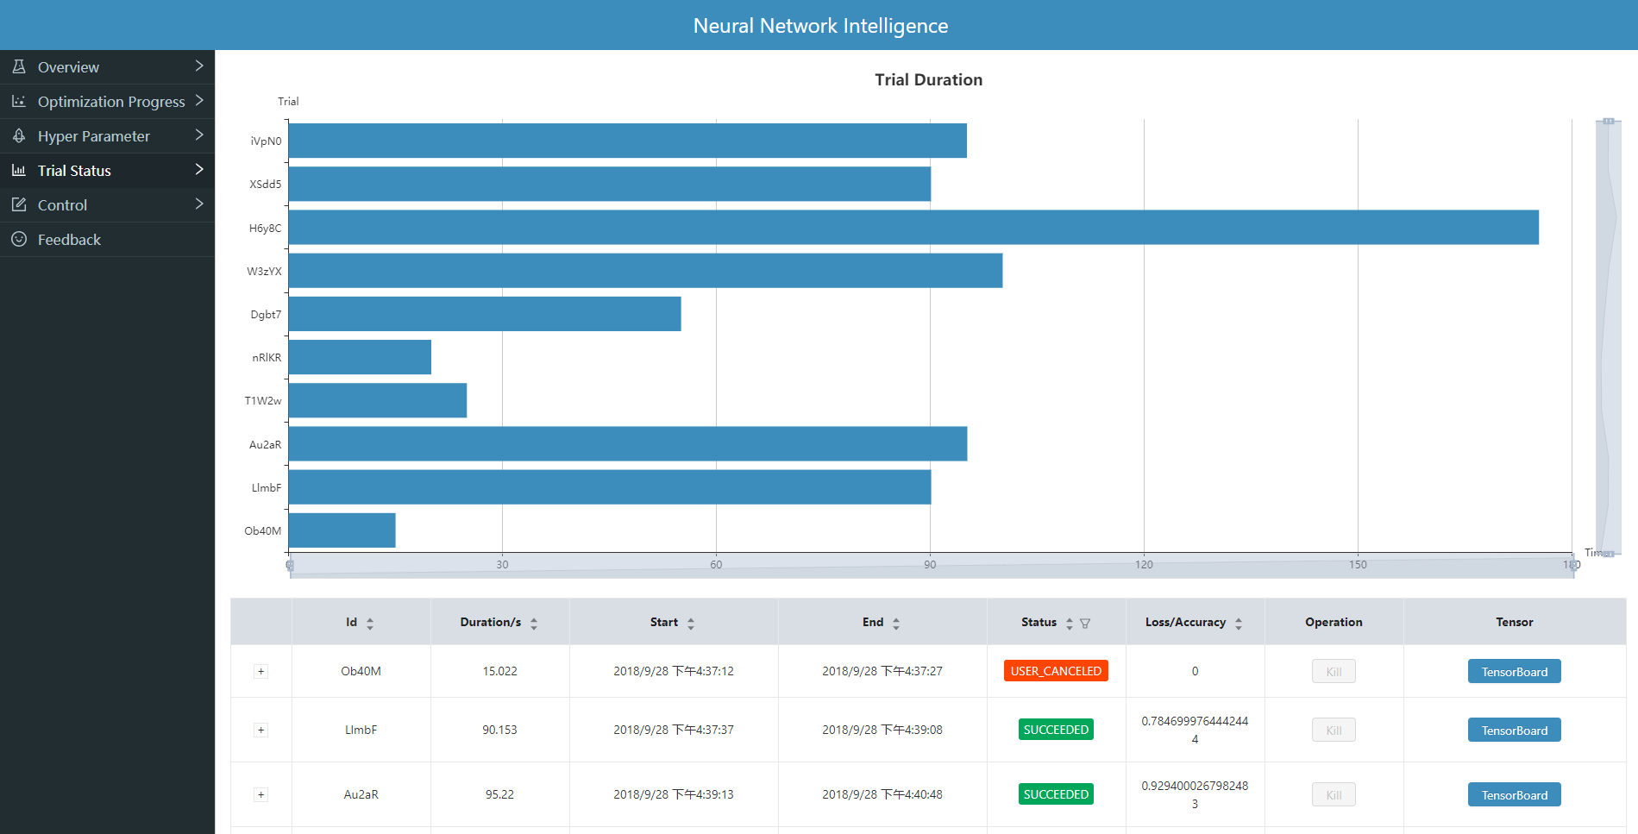Viewport: 1638px width, 834px height.
Task: Open the Status column filter icon
Action: coord(1085,624)
